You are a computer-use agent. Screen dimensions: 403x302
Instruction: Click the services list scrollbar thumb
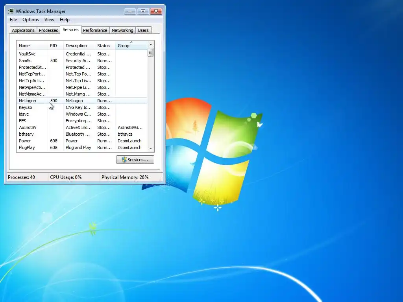coord(151,52)
